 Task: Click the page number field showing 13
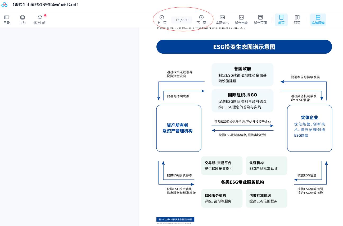(x=177, y=20)
